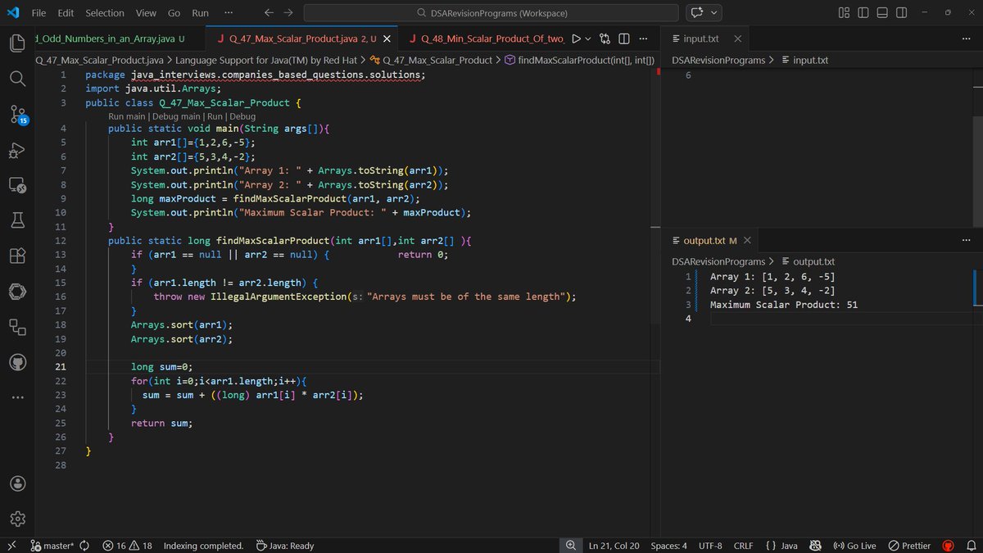Open the Copilot status icon in status bar
Screen dimensions: 983x553
point(815,546)
